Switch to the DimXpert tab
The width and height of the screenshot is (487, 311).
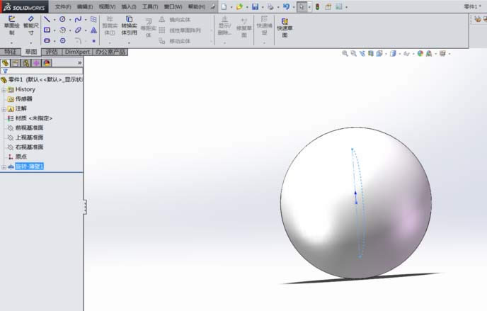tap(77, 52)
